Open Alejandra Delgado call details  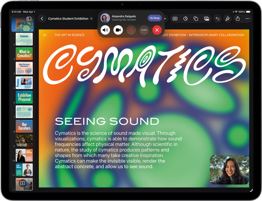(x=124, y=18)
